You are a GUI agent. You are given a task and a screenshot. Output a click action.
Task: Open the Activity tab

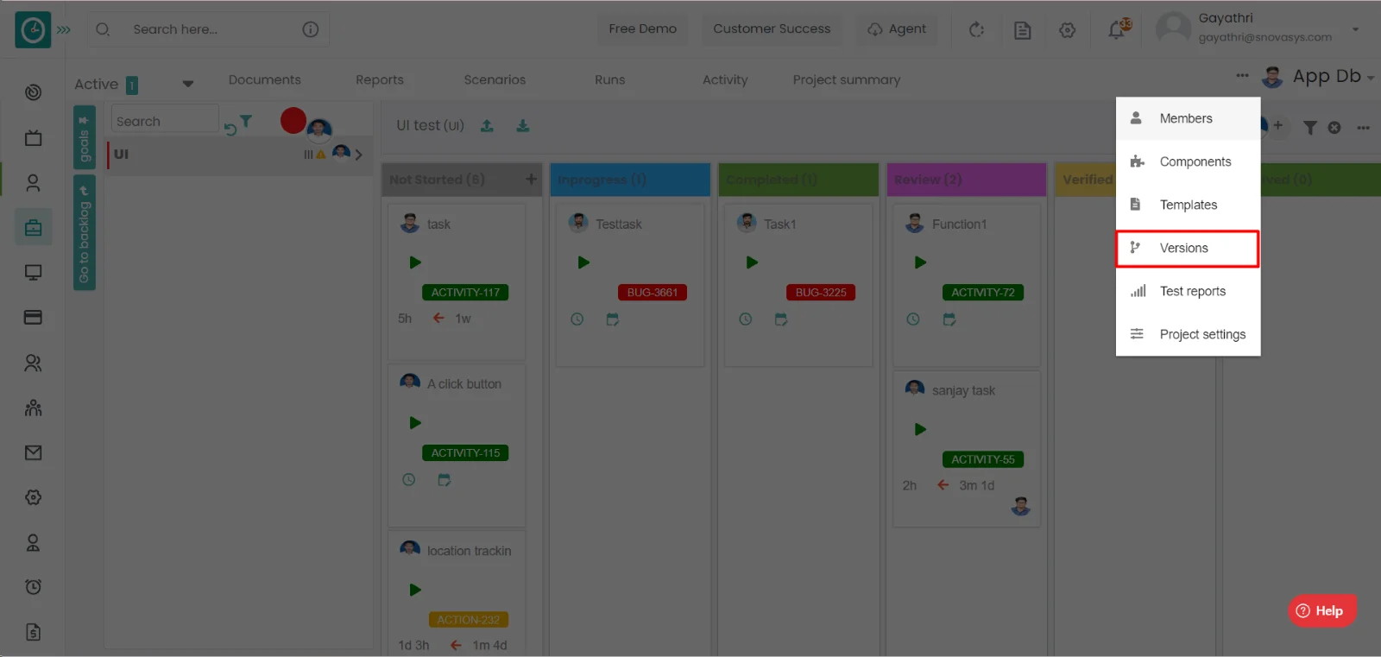(725, 79)
